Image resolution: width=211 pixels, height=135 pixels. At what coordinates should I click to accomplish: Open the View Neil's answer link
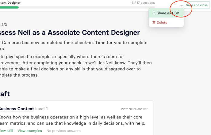(x=134, y=109)
